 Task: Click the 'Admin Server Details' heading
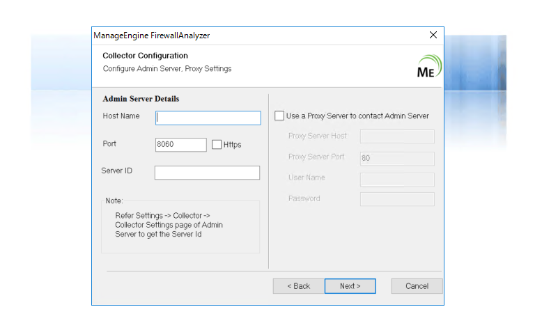[141, 99]
